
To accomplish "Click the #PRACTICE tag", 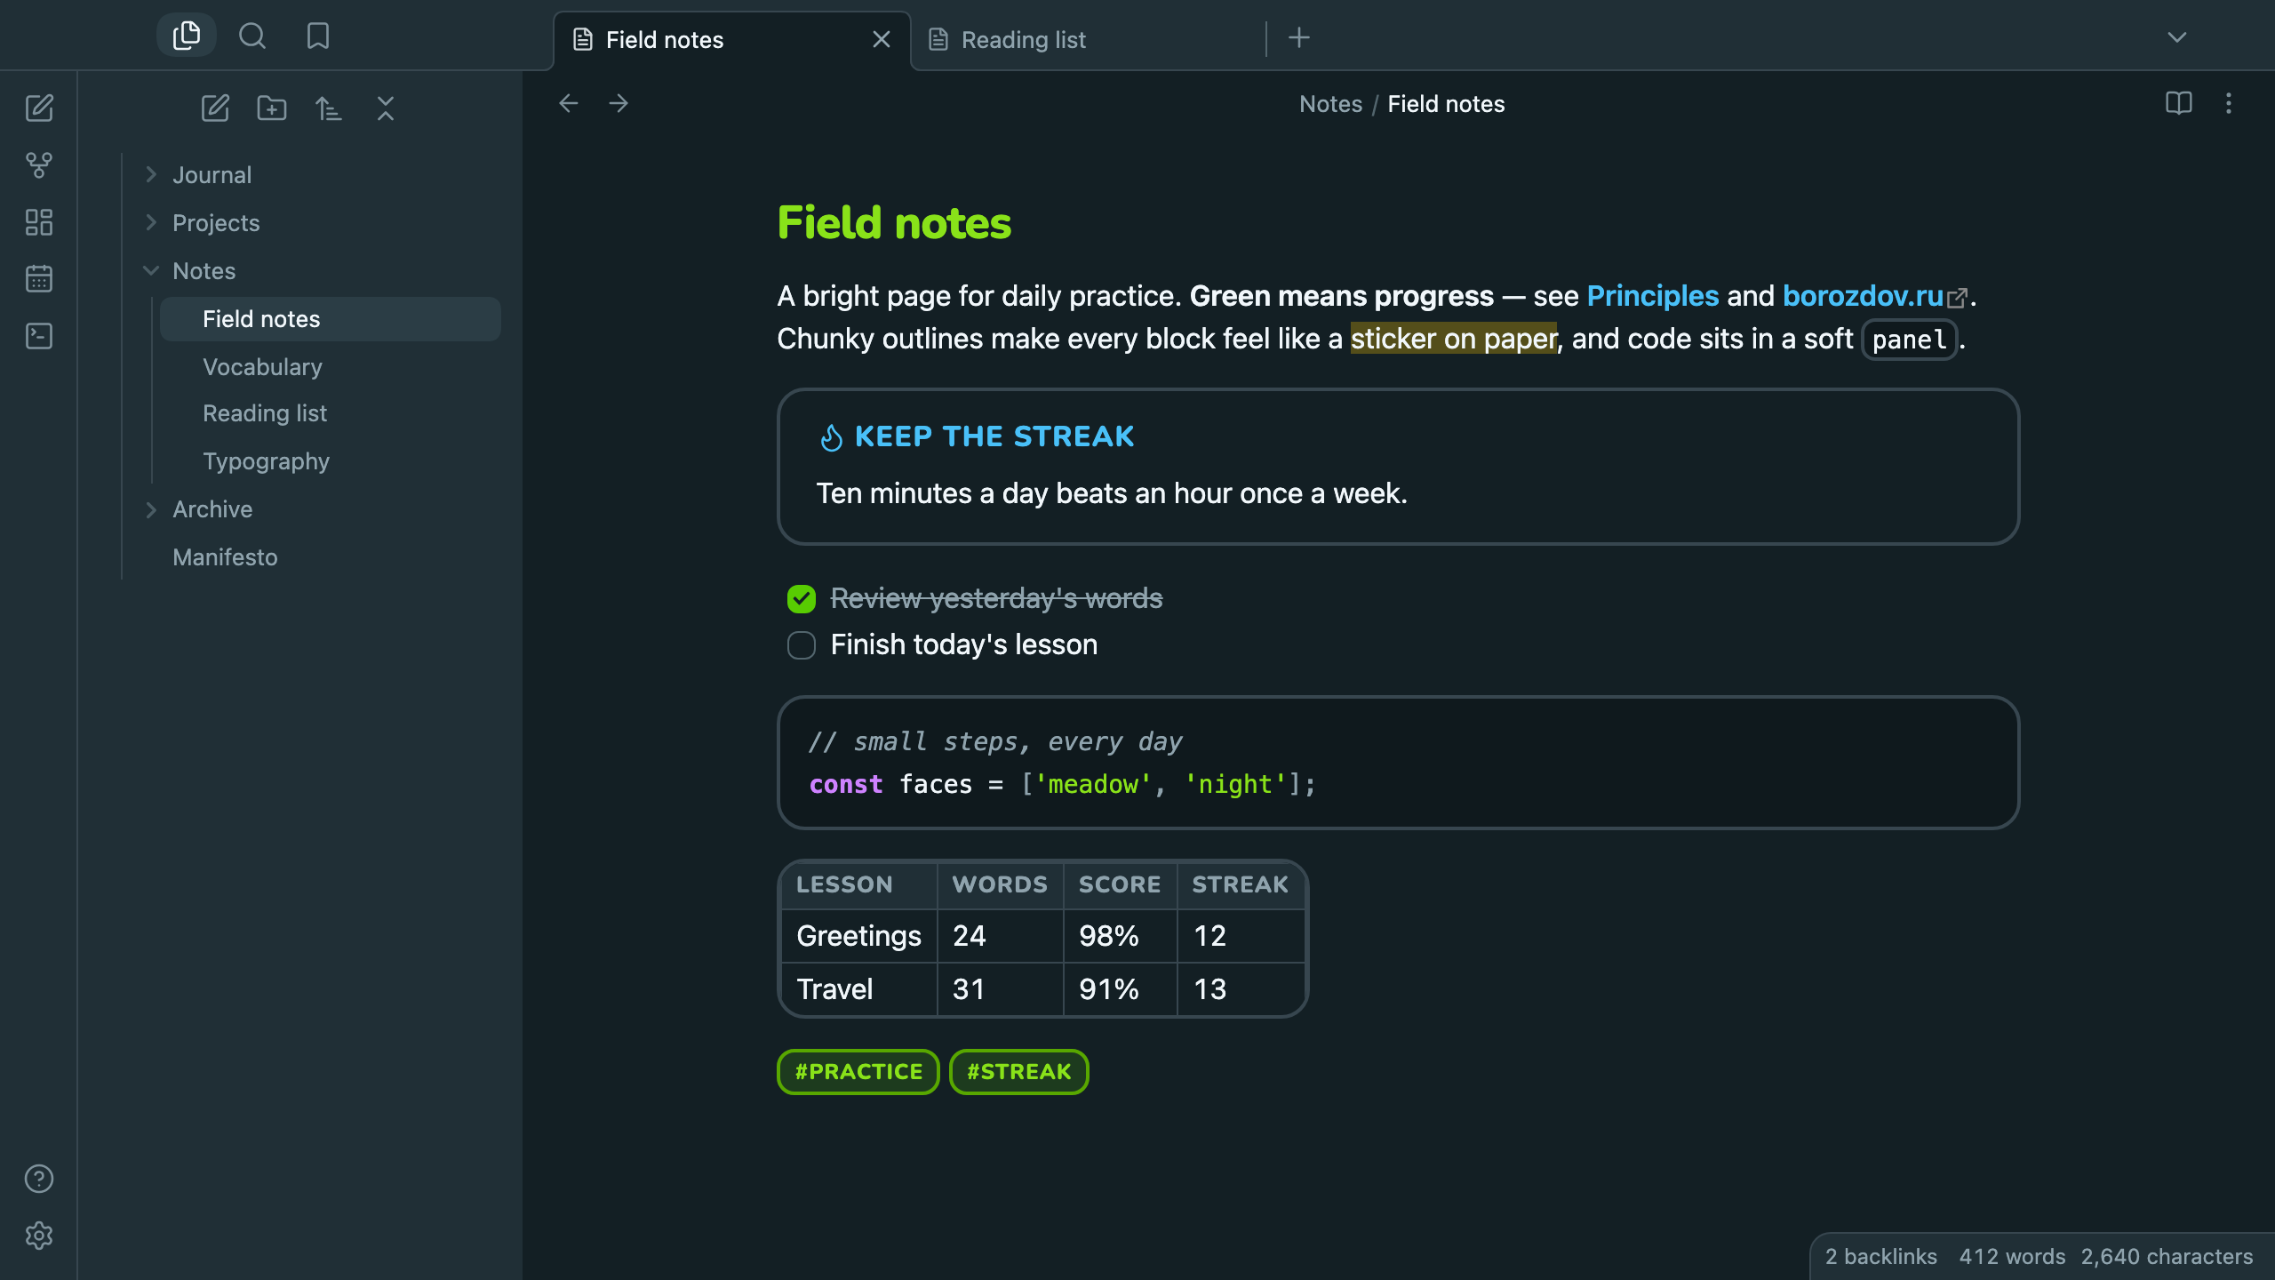I will pos(858,1072).
